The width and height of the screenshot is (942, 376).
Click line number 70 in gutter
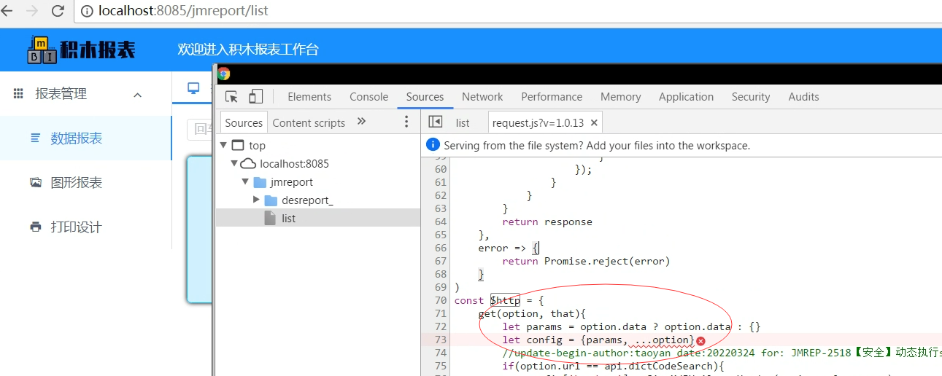click(440, 300)
